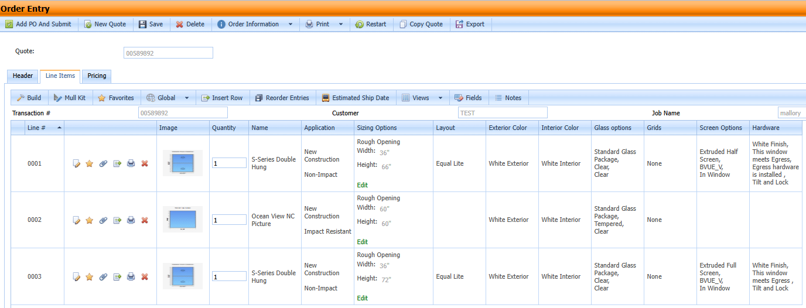Click the paperclip attachment icon on line 0003
The height and width of the screenshot is (308, 806).
[x=103, y=277]
